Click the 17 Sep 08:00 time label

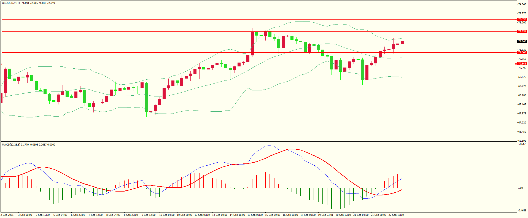[x=308, y=215]
